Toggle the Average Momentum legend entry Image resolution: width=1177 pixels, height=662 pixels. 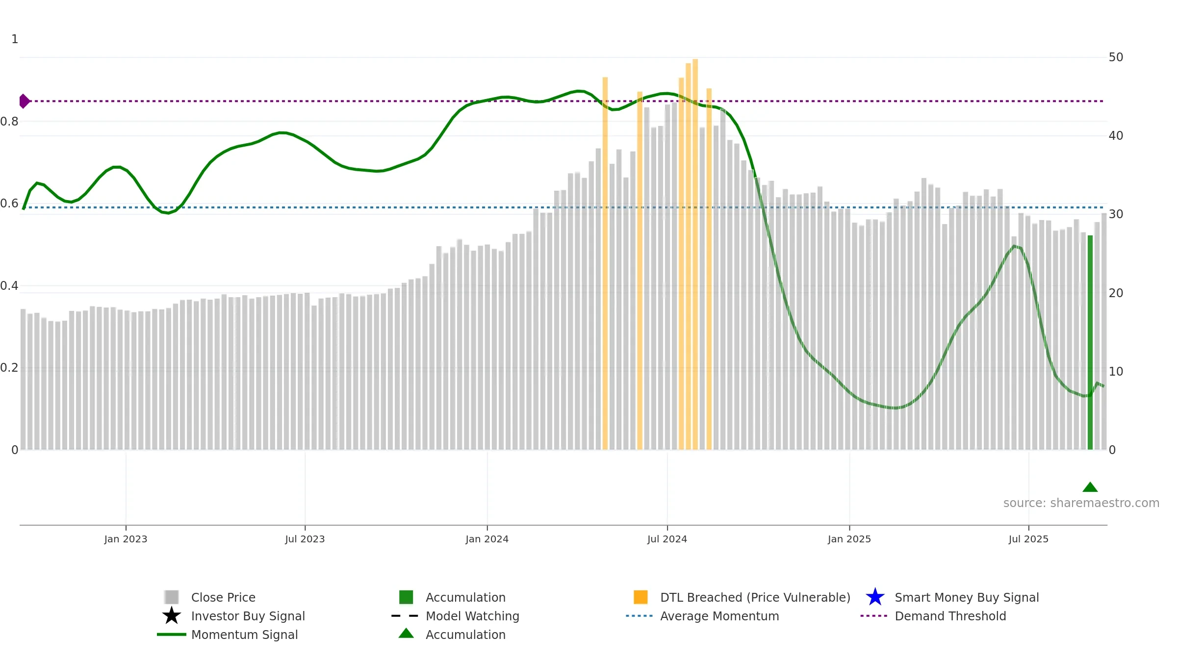(x=702, y=616)
